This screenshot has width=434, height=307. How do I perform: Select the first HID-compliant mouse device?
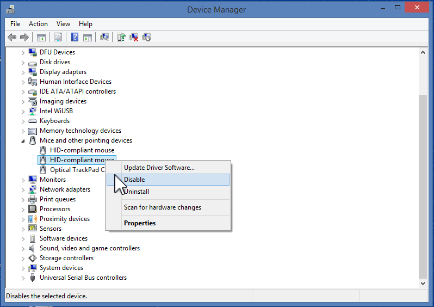pyautogui.click(x=82, y=150)
